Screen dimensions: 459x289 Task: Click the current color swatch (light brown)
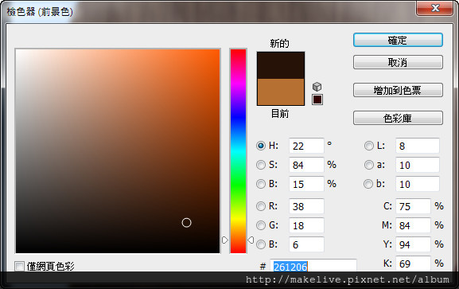(281, 92)
